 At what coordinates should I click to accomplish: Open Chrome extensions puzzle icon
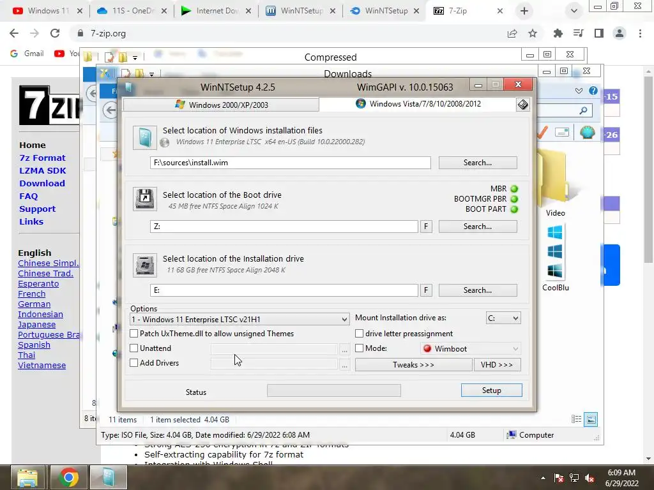click(x=558, y=33)
